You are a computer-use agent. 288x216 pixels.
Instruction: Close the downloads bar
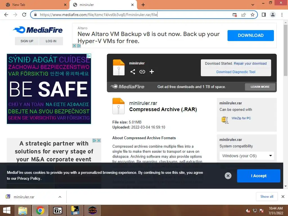coord(283,197)
